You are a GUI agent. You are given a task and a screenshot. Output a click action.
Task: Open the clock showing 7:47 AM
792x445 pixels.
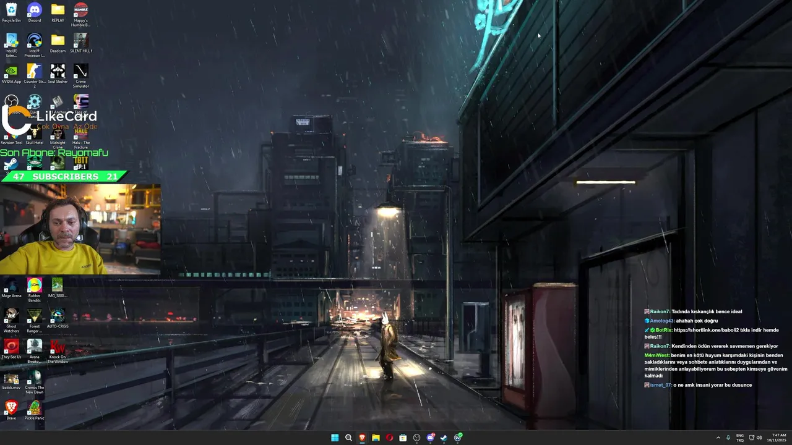tap(777, 438)
